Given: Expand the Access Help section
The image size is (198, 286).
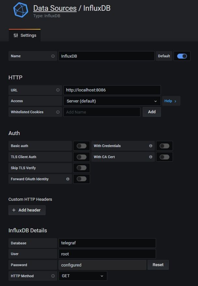Looking at the screenshot, I should point(171,101).
